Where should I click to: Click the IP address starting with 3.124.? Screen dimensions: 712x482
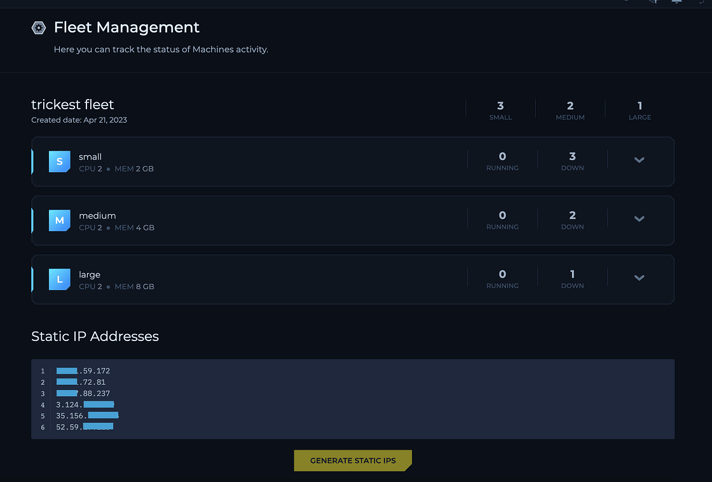coord(85,405)
